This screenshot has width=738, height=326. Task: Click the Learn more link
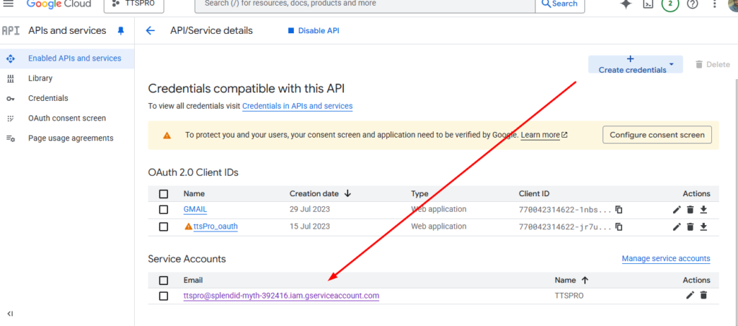[544, 135]
